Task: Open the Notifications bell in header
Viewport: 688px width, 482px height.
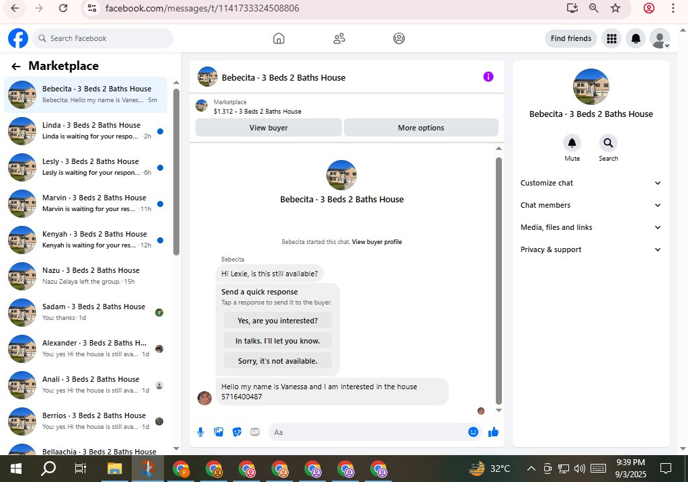Action: pyautogui.click(x=636, y=38)
